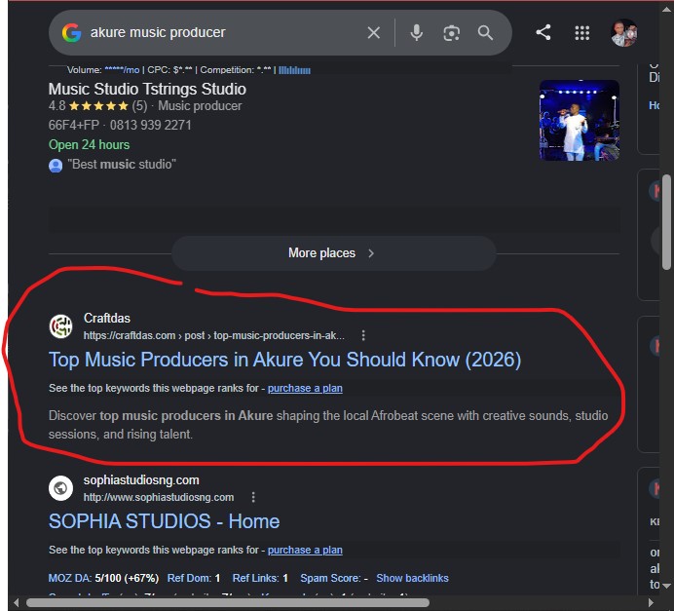Click the 4.8 star rating
The width and height of the screenshot is (674, 611).
[98, 106]
